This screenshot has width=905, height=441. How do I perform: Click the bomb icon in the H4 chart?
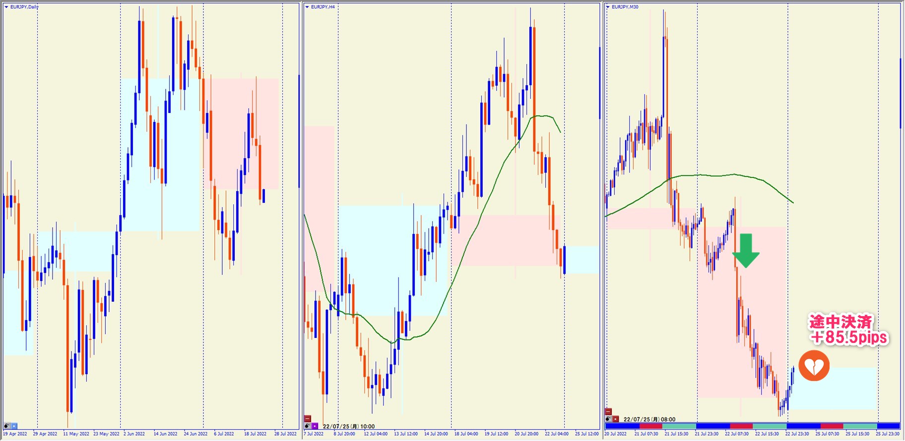coord(308,426)
